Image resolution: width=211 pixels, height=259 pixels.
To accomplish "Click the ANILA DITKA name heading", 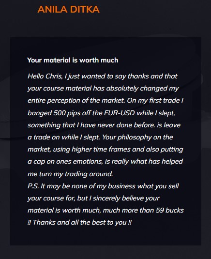I will pyautogui.click(x=68, y=9).
